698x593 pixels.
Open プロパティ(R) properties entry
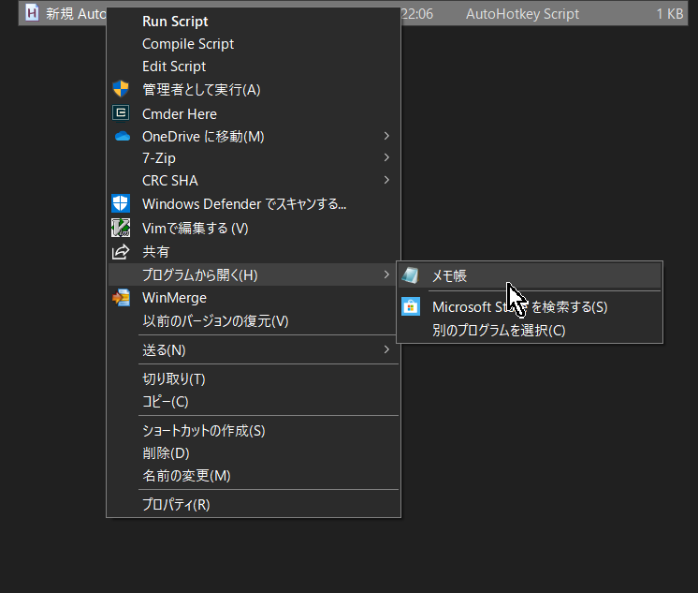tap(254, 504)
